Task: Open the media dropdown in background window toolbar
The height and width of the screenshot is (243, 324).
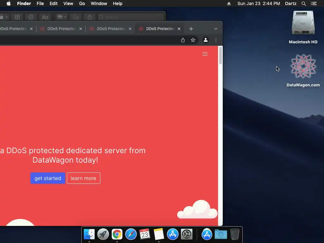Action: 62,17
